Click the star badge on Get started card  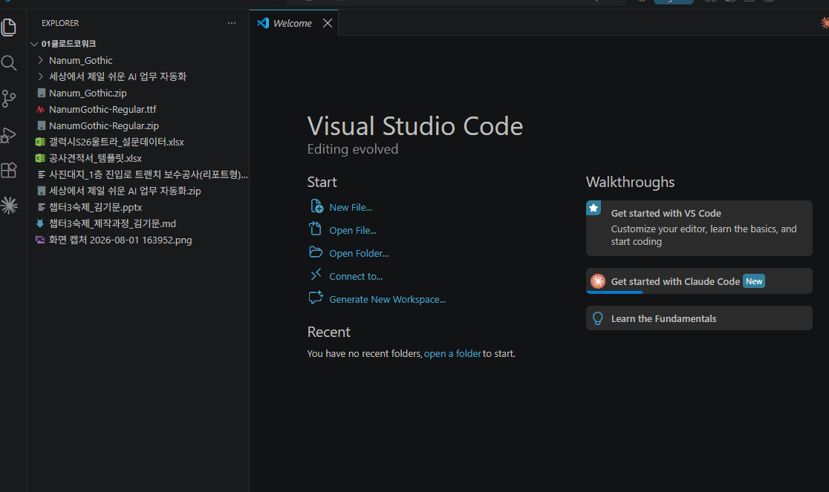pos(594,208)
